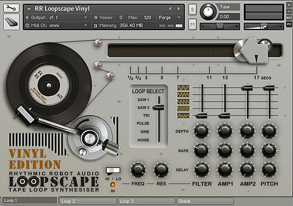Viewport: 293px width, 206px height.
Task: Switch to the Loop 2 tab
Action: [x=88, y=201]
